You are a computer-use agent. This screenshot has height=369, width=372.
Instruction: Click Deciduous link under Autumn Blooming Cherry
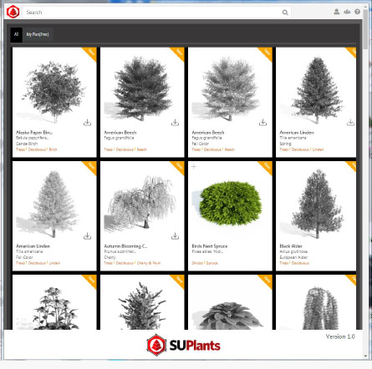[125, 263]
